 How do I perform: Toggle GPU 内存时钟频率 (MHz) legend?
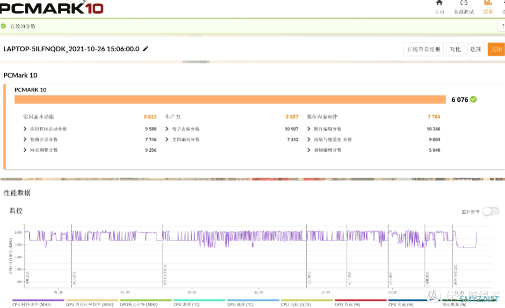[x=92, y=303]
